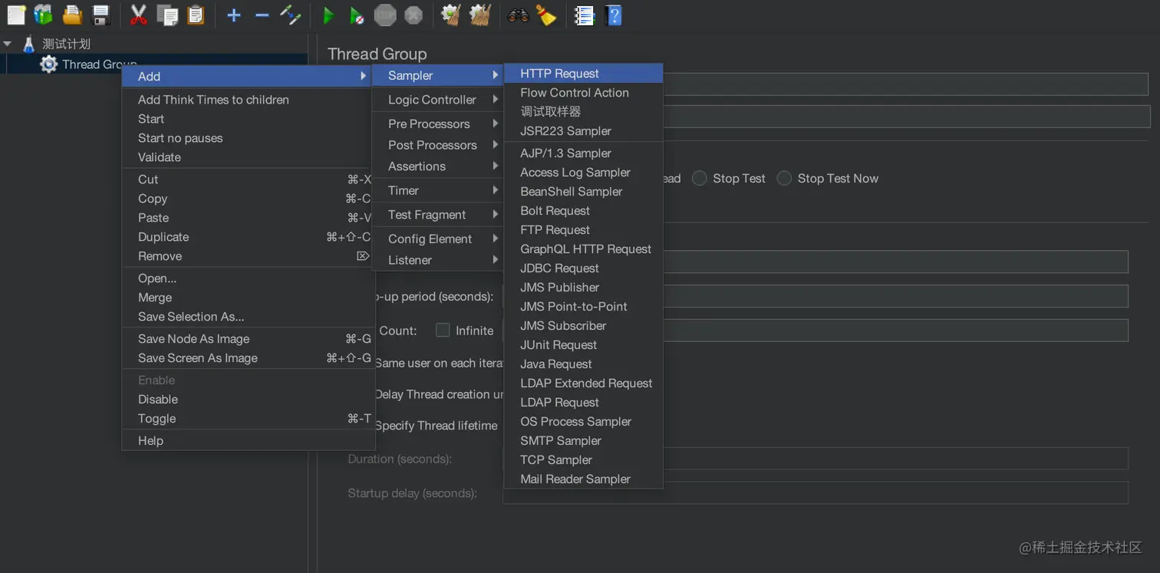Choose TCP Sampler from the list
Image resolution: width=1160 pixels, height=573 pixels.
(x=584, y=460)
